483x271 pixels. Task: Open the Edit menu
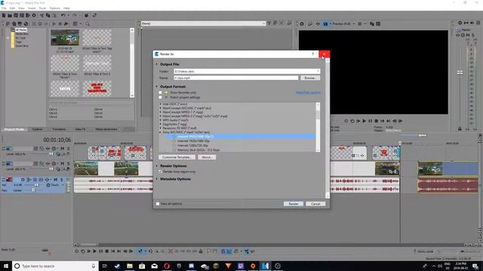(x=12, y=8)
